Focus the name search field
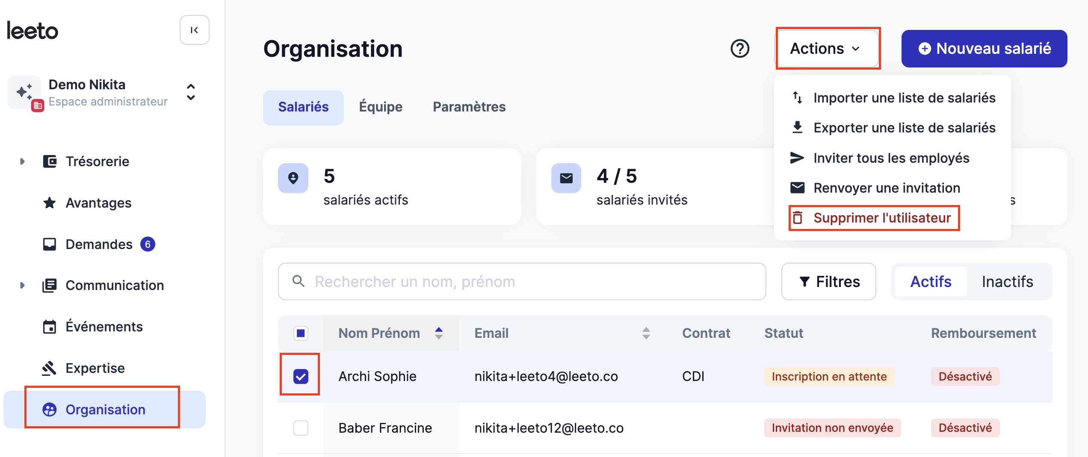Screen dimensions: 1088x457 pos(522,281)
